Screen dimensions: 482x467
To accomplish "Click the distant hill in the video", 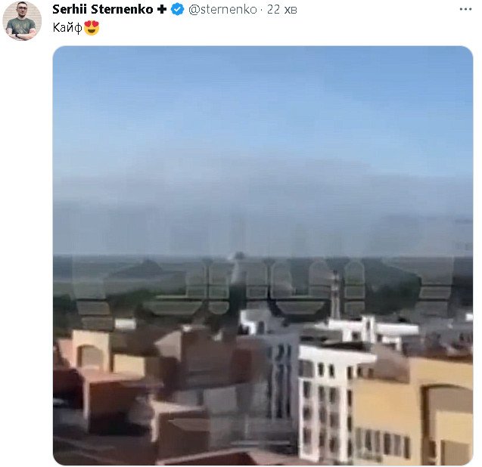I will pos(143,269).
